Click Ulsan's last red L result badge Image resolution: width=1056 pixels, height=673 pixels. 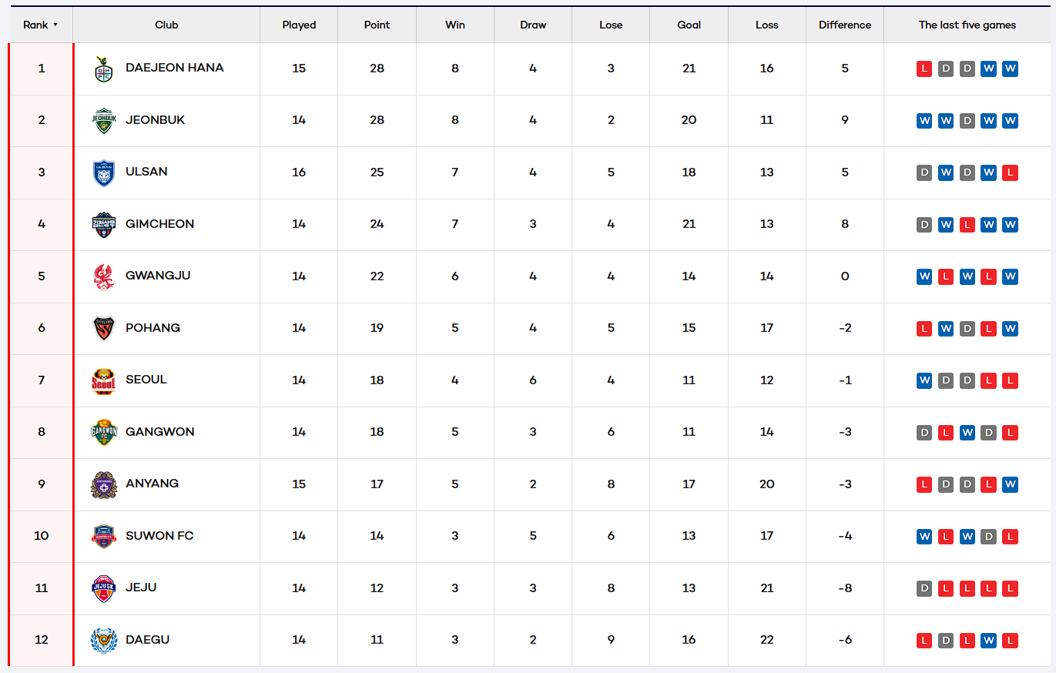1011,172
